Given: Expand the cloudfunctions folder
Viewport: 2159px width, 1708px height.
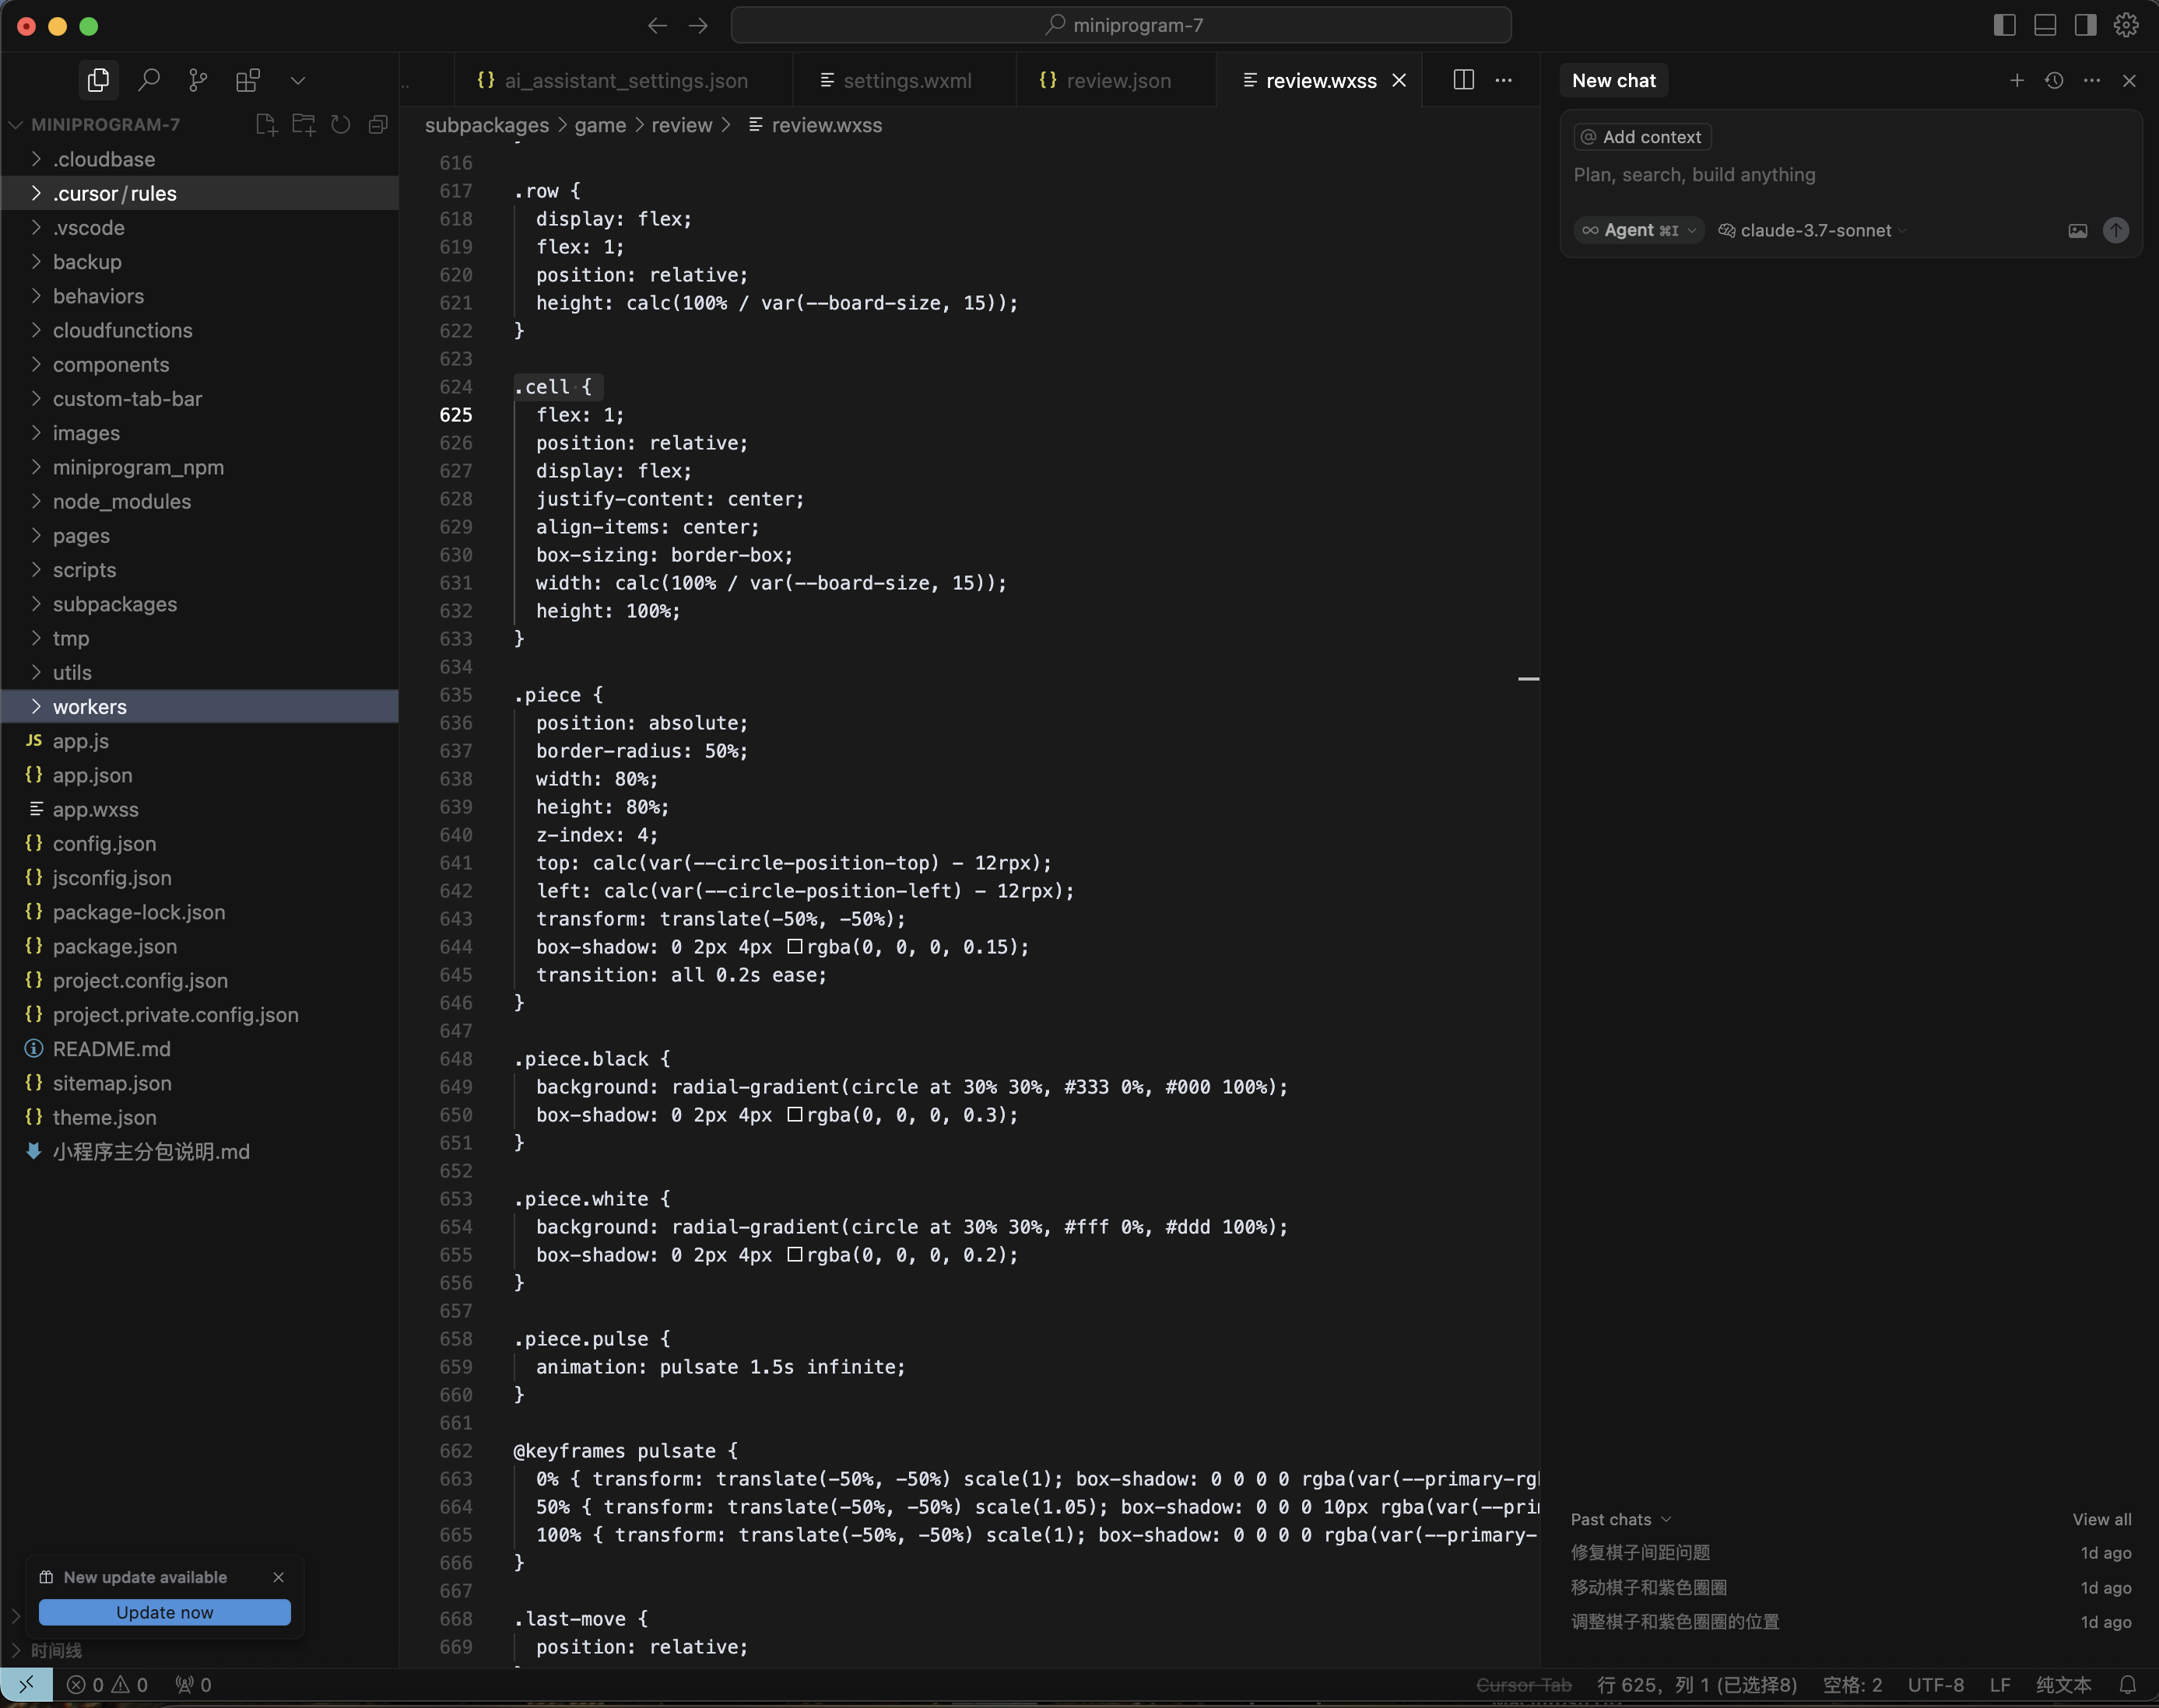Looking at the screenshot, I should point(122,330).
